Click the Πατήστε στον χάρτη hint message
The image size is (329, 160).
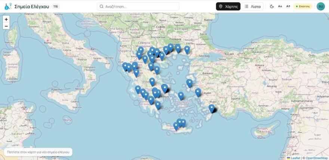coord(38,152)
